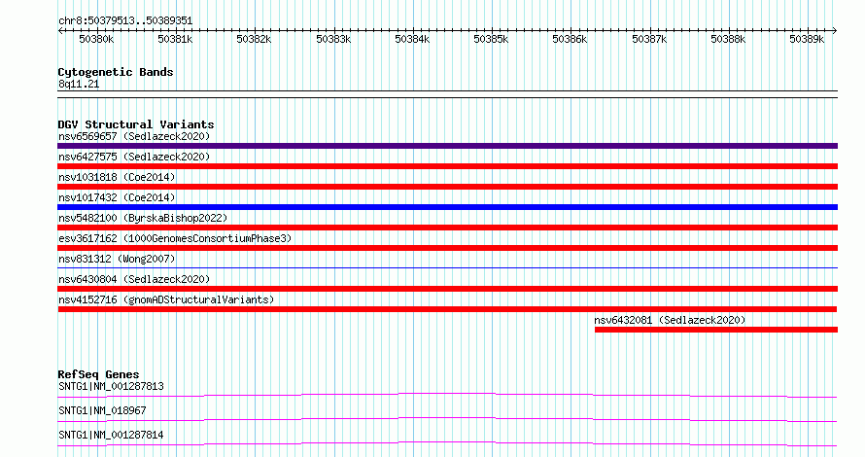Viewport: 865px width, 457px height.
Task: Click the 50380k ruler tick label
Action: pyautogui.click(x=96, y=39)
